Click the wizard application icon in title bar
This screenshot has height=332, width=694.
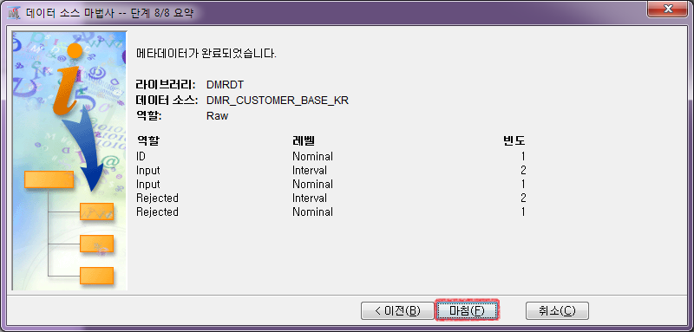15,13
